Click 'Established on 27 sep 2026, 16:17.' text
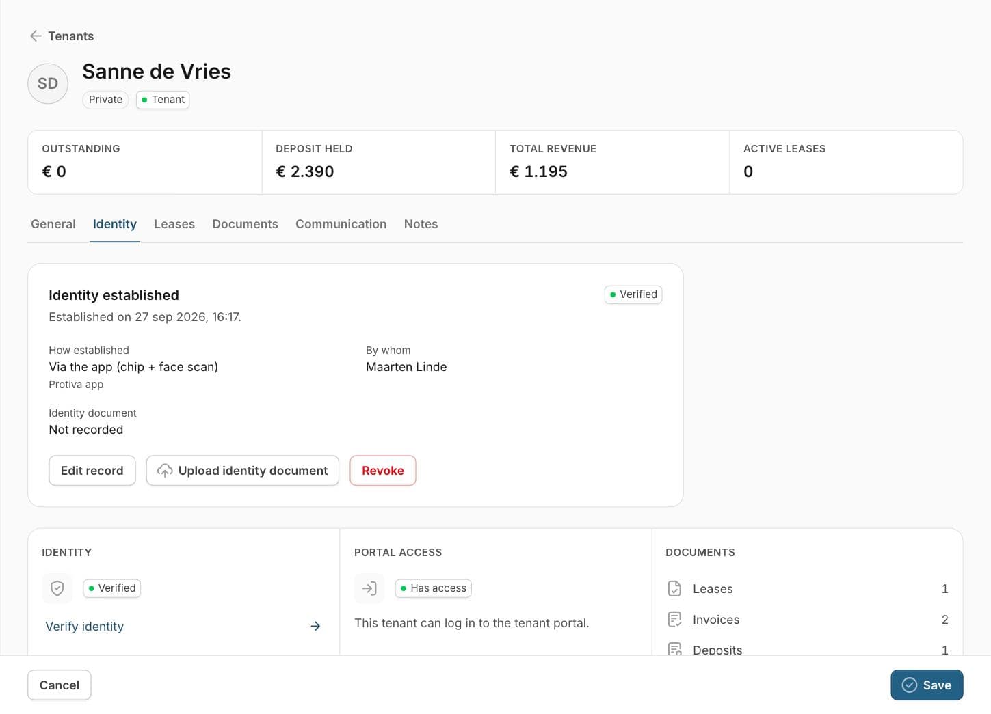This screenshot has height=714, width=991. [145, 317]
